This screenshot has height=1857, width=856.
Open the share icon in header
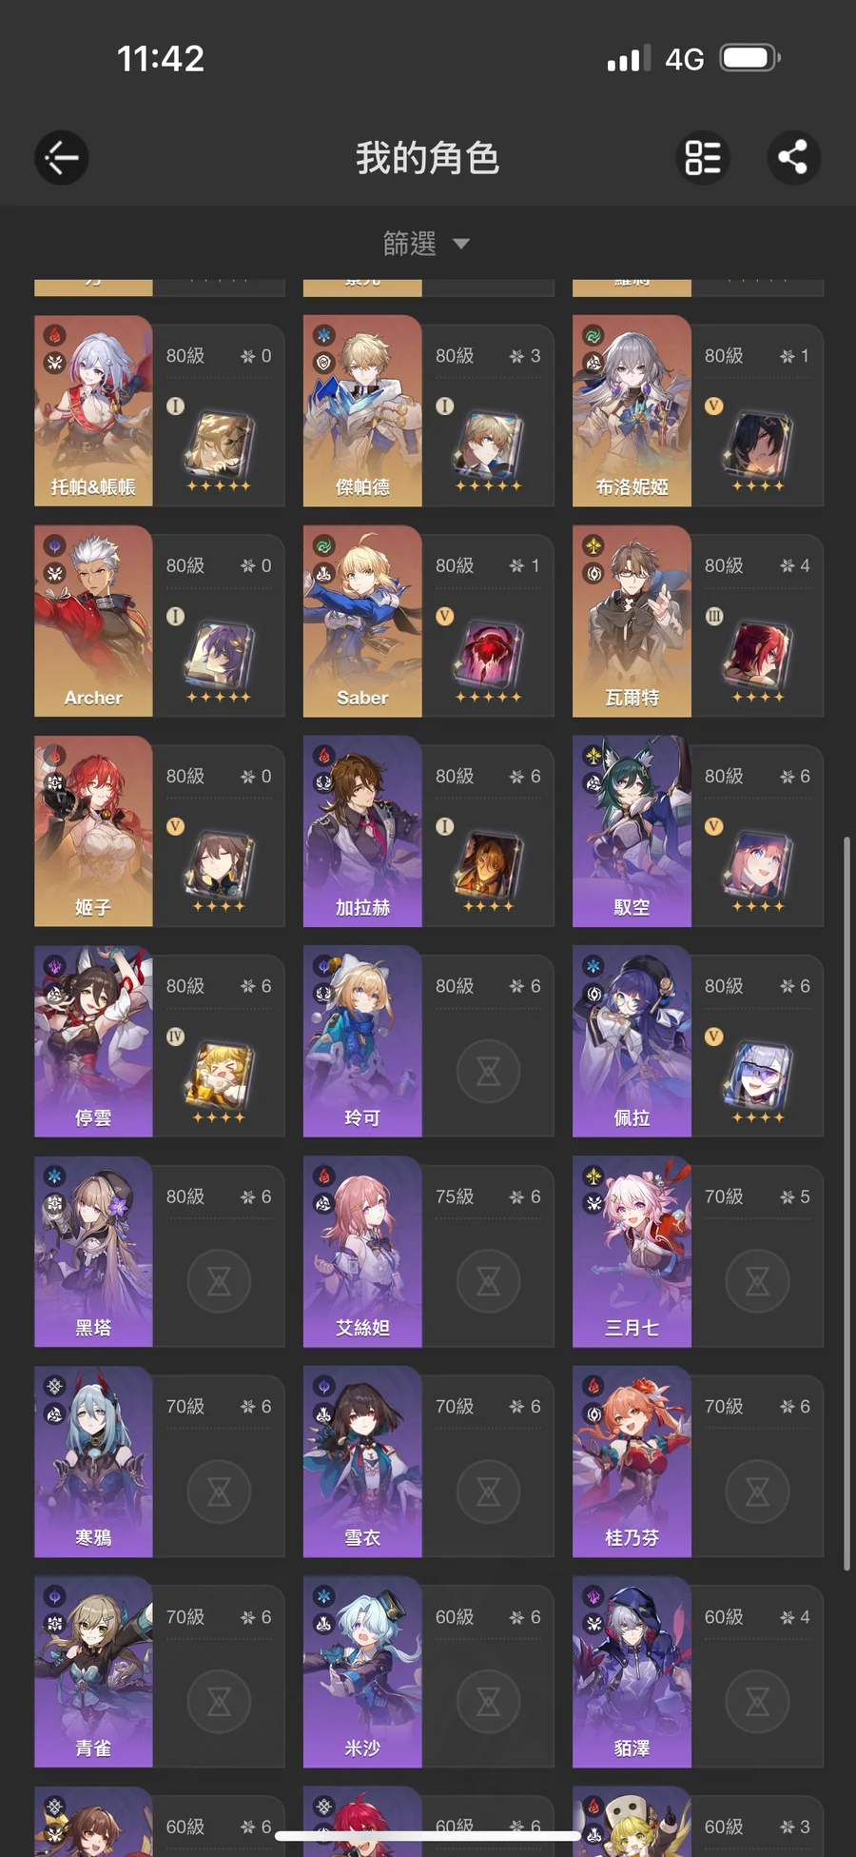[793, 157]
